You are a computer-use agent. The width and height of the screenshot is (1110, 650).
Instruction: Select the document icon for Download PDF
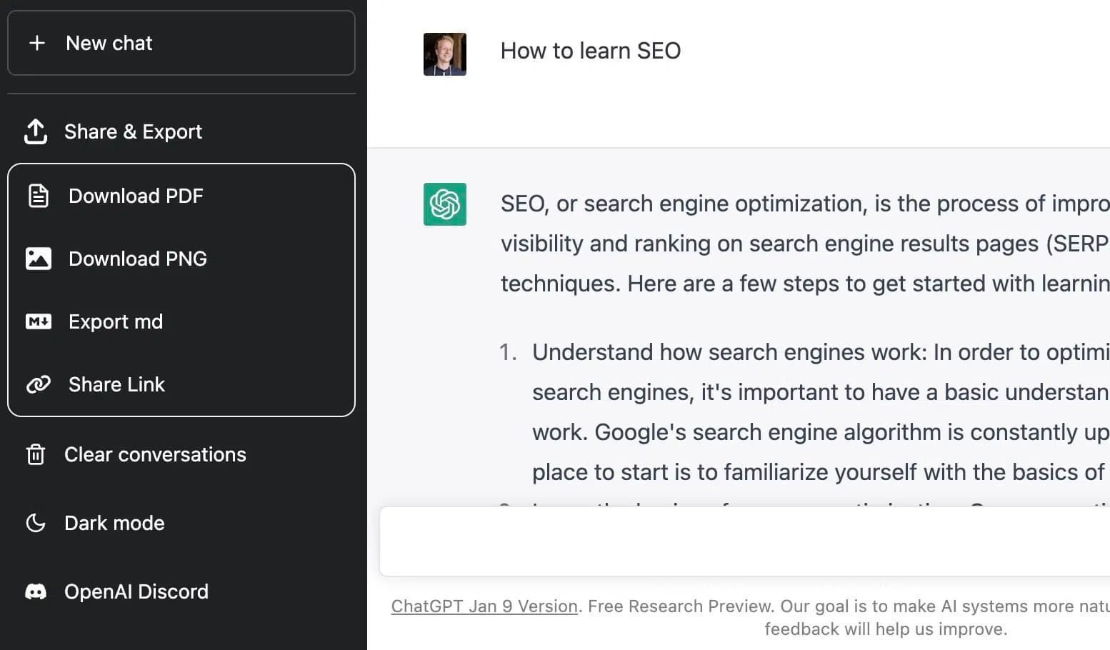(38, 195)
